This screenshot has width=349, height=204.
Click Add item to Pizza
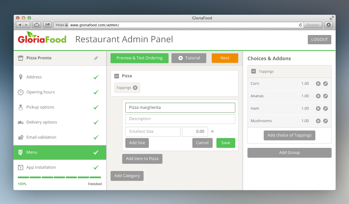click(142, 159)
